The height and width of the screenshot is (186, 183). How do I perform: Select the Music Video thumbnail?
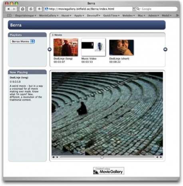(93, 47)
